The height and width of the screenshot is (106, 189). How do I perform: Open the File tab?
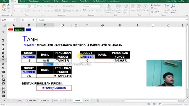(4, 1)
